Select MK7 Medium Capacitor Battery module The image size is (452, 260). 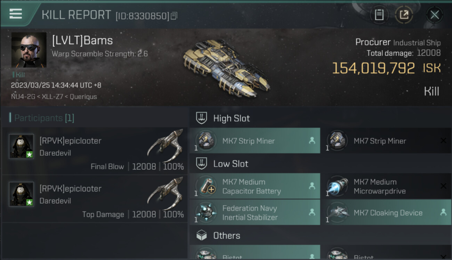click(255, 187)
